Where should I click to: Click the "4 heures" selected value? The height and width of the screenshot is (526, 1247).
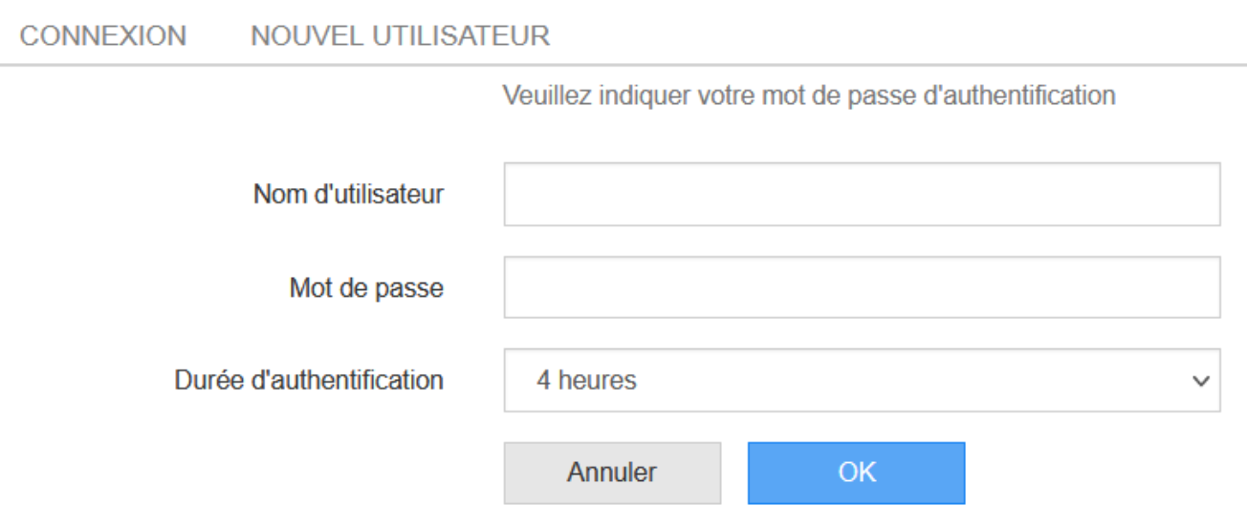click(586, 380)
